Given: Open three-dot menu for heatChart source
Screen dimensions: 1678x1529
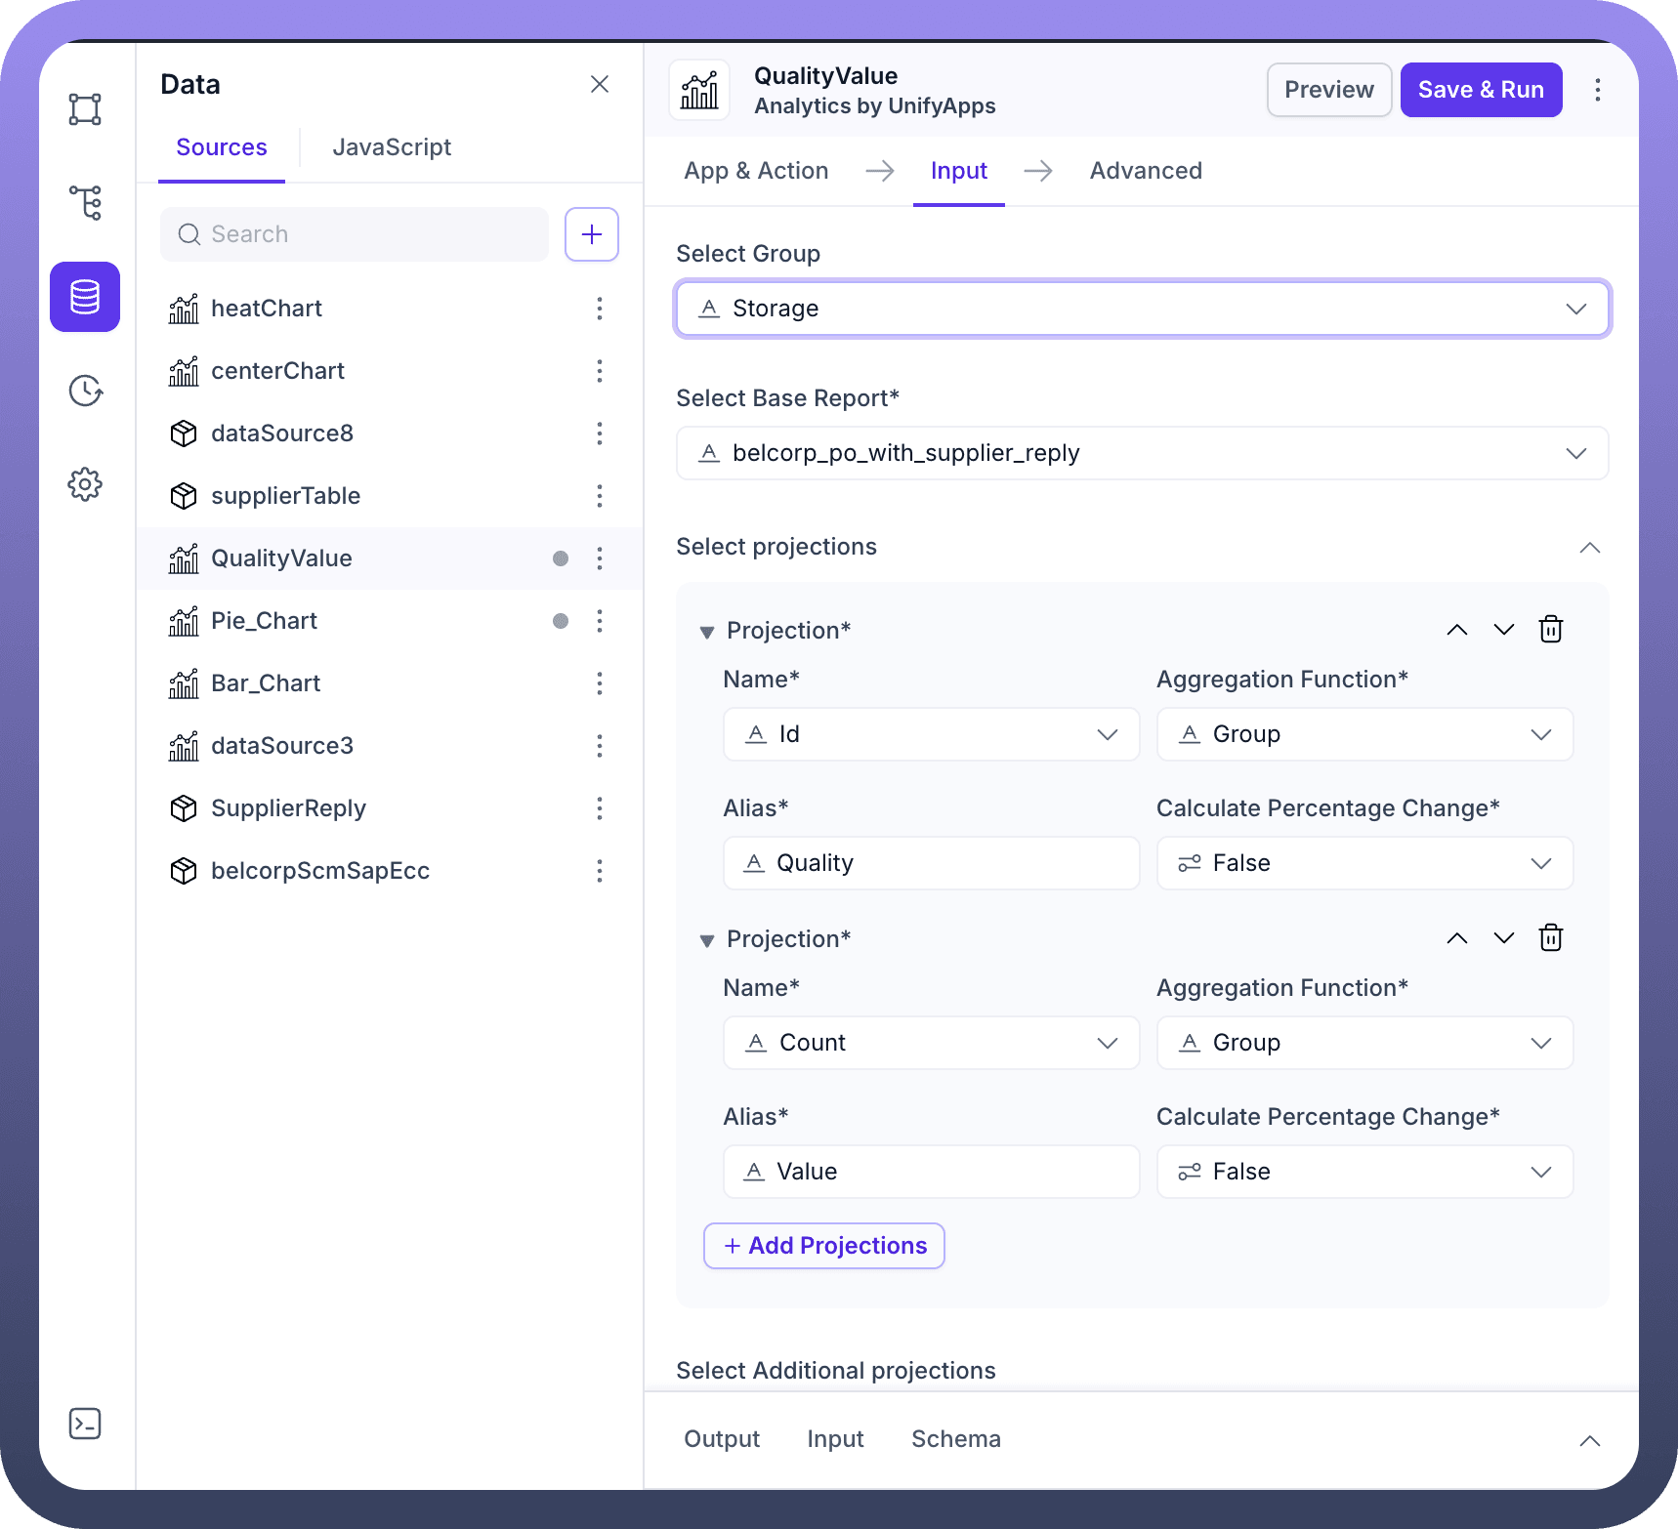Looking at the screenshot, I should pyautogui.click(x=599, y=309).
